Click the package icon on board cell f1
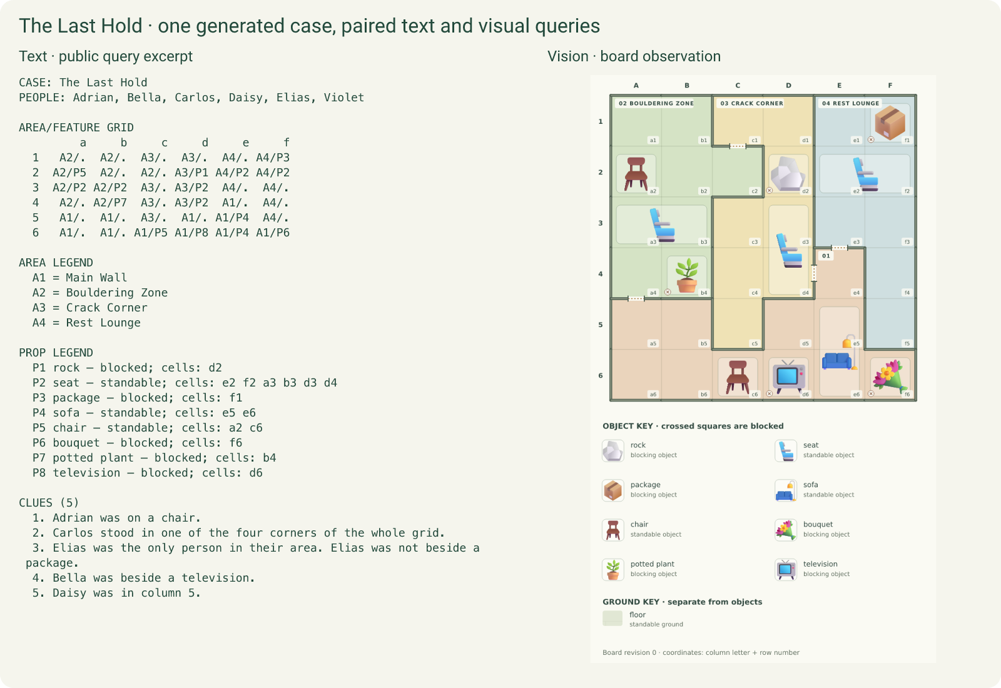 point(890,122)
